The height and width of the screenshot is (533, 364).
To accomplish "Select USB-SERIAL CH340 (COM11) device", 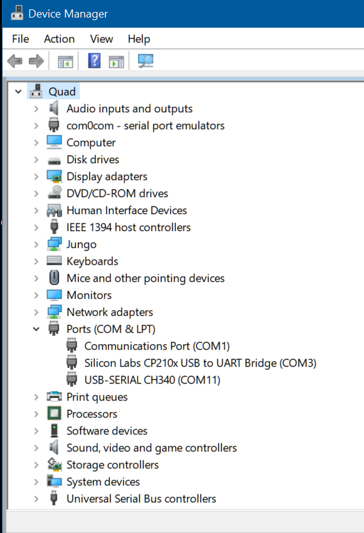I will coord(153,380).
